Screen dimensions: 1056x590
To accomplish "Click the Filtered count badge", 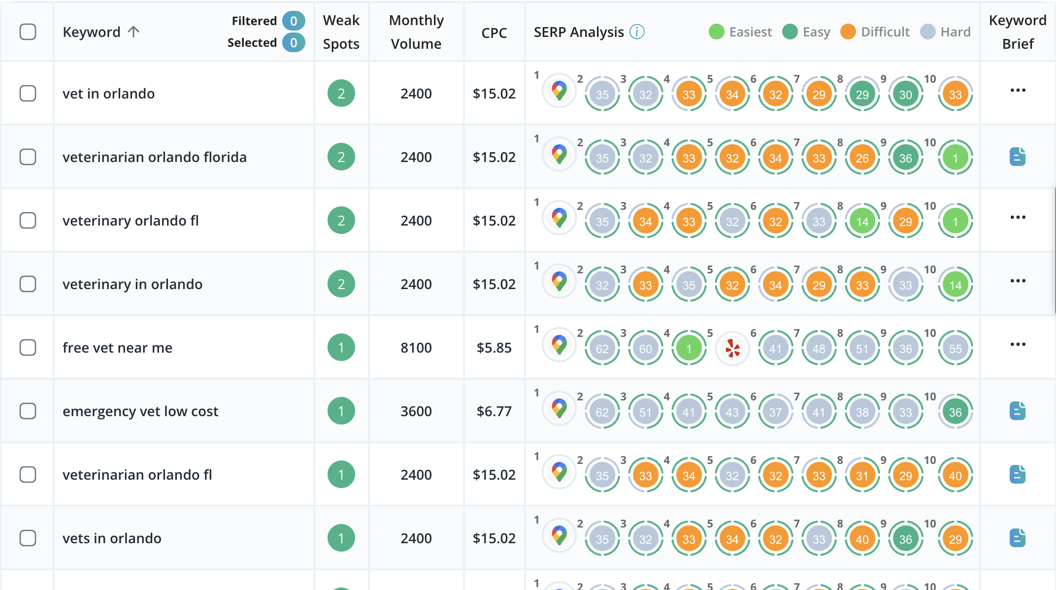I will click(x=294, y=20).
